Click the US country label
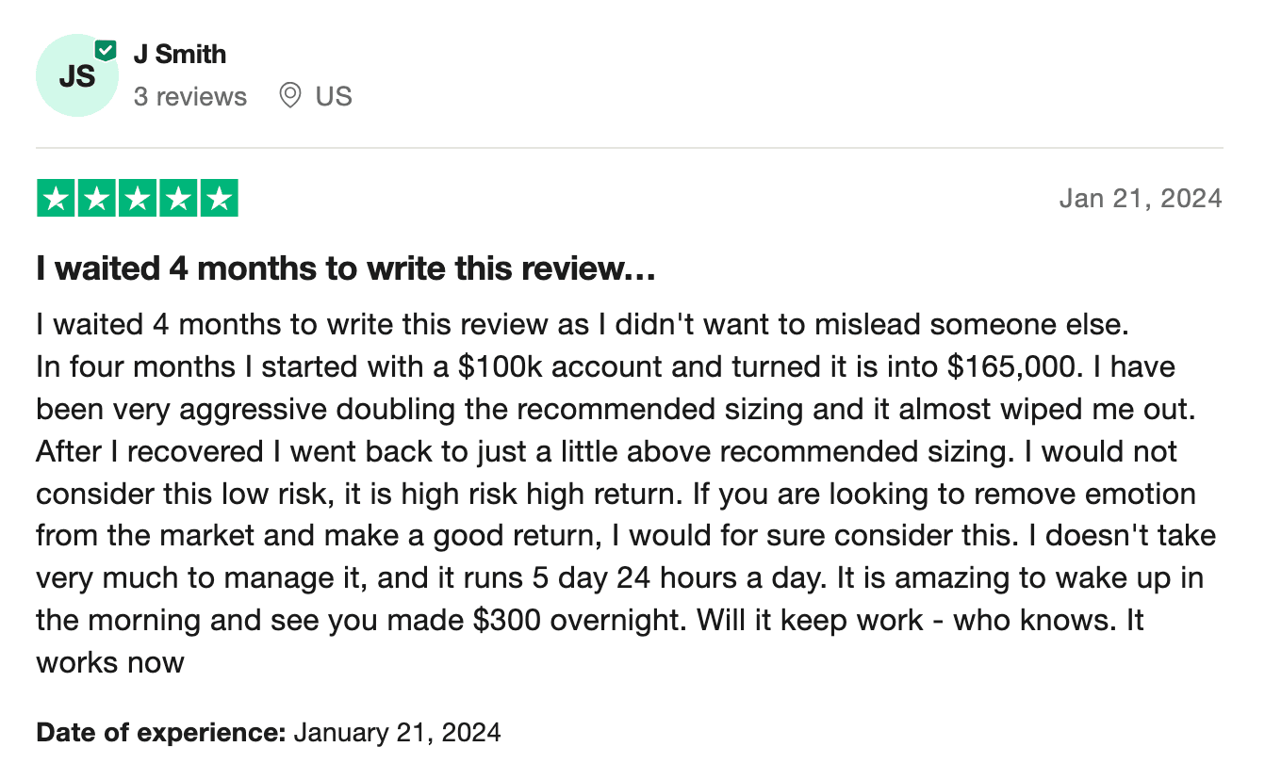 [x=334, y=96]
